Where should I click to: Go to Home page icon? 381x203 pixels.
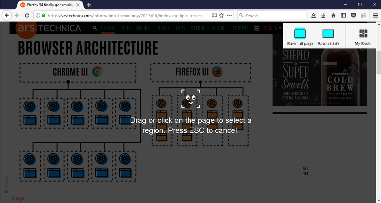(333, 16)
